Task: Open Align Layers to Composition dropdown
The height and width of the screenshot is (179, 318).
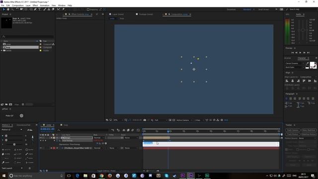Action: [308, 77]
